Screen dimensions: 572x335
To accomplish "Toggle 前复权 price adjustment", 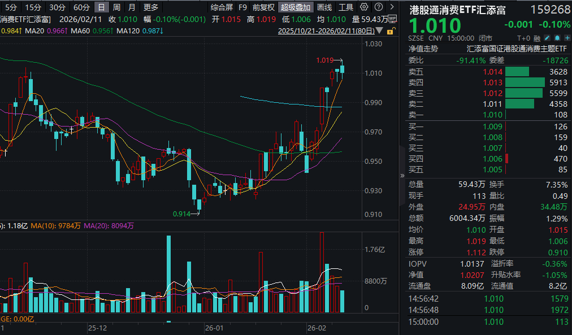I will [263, 7].
